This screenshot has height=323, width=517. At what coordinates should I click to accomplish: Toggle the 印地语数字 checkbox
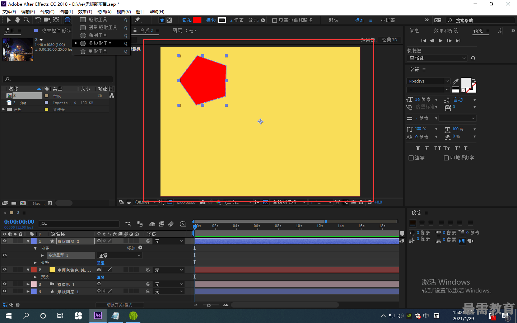click(x=446, y=158)
